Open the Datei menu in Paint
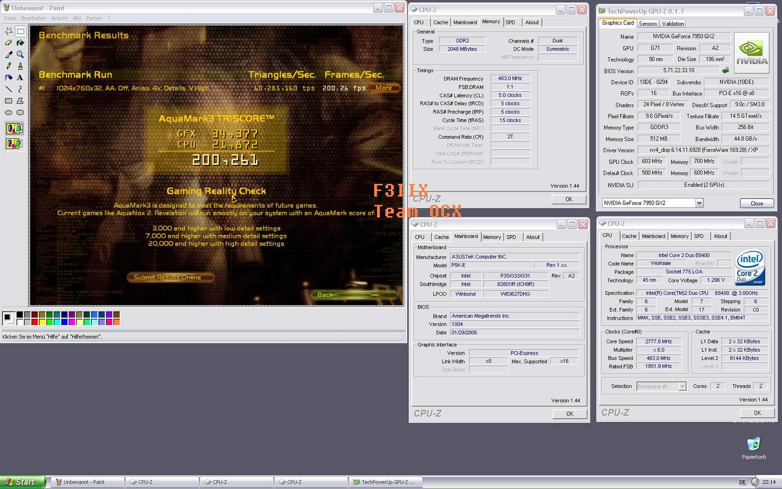Image resolution: width=782 pixels, height=489 pixels. (10, 18)
